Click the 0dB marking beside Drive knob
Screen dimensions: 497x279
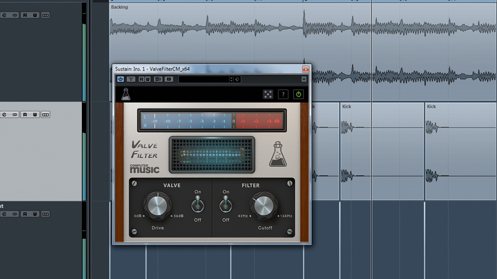point(137,216)
